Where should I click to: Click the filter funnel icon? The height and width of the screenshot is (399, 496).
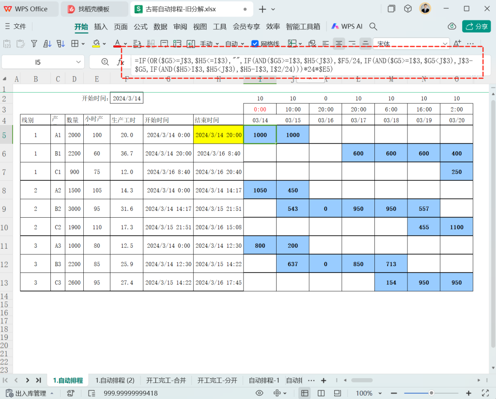tap(34, 43)
